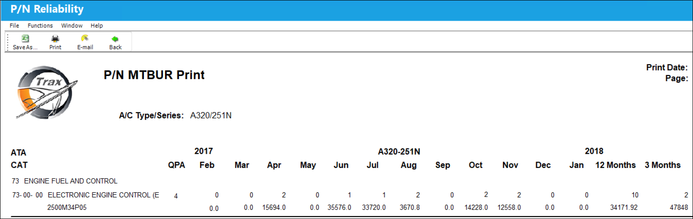Open the Window menu

(72, 25)
